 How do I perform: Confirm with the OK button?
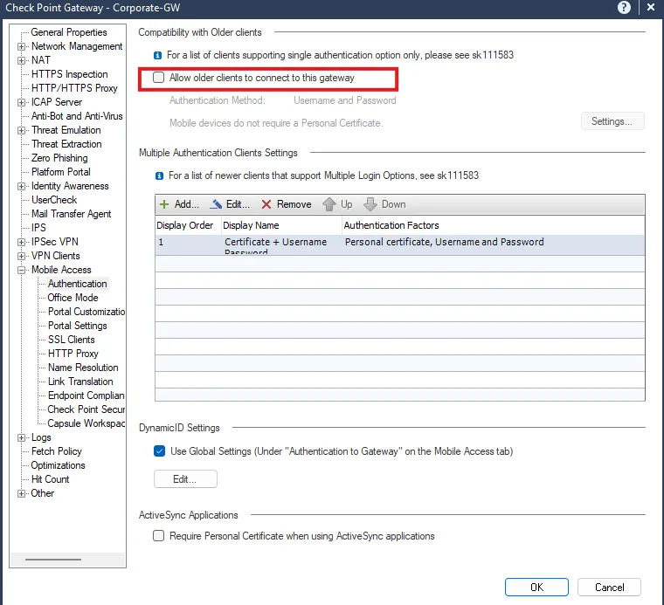(x=536, y=588)
